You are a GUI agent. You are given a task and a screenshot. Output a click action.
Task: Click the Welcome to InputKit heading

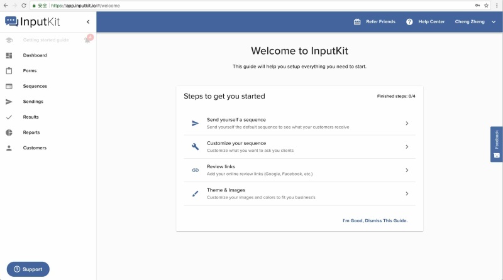tap(300, 51)
